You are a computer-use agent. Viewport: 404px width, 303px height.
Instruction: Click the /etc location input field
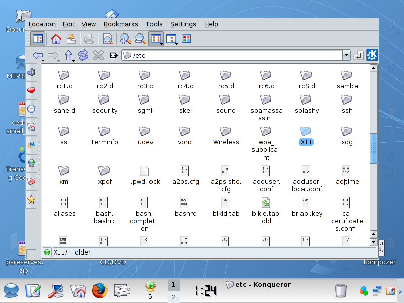click(232, 55)
